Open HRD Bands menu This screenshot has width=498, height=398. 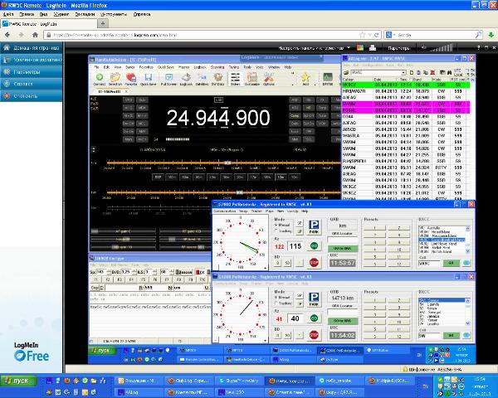click(x=129, y=67)
